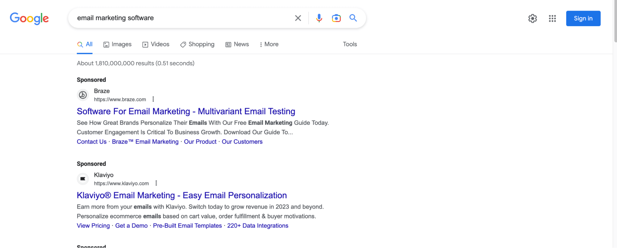This screenshot has width=617, height=248.
Task: Open the www.klaviyo.com URL
Action: point(121,184)
